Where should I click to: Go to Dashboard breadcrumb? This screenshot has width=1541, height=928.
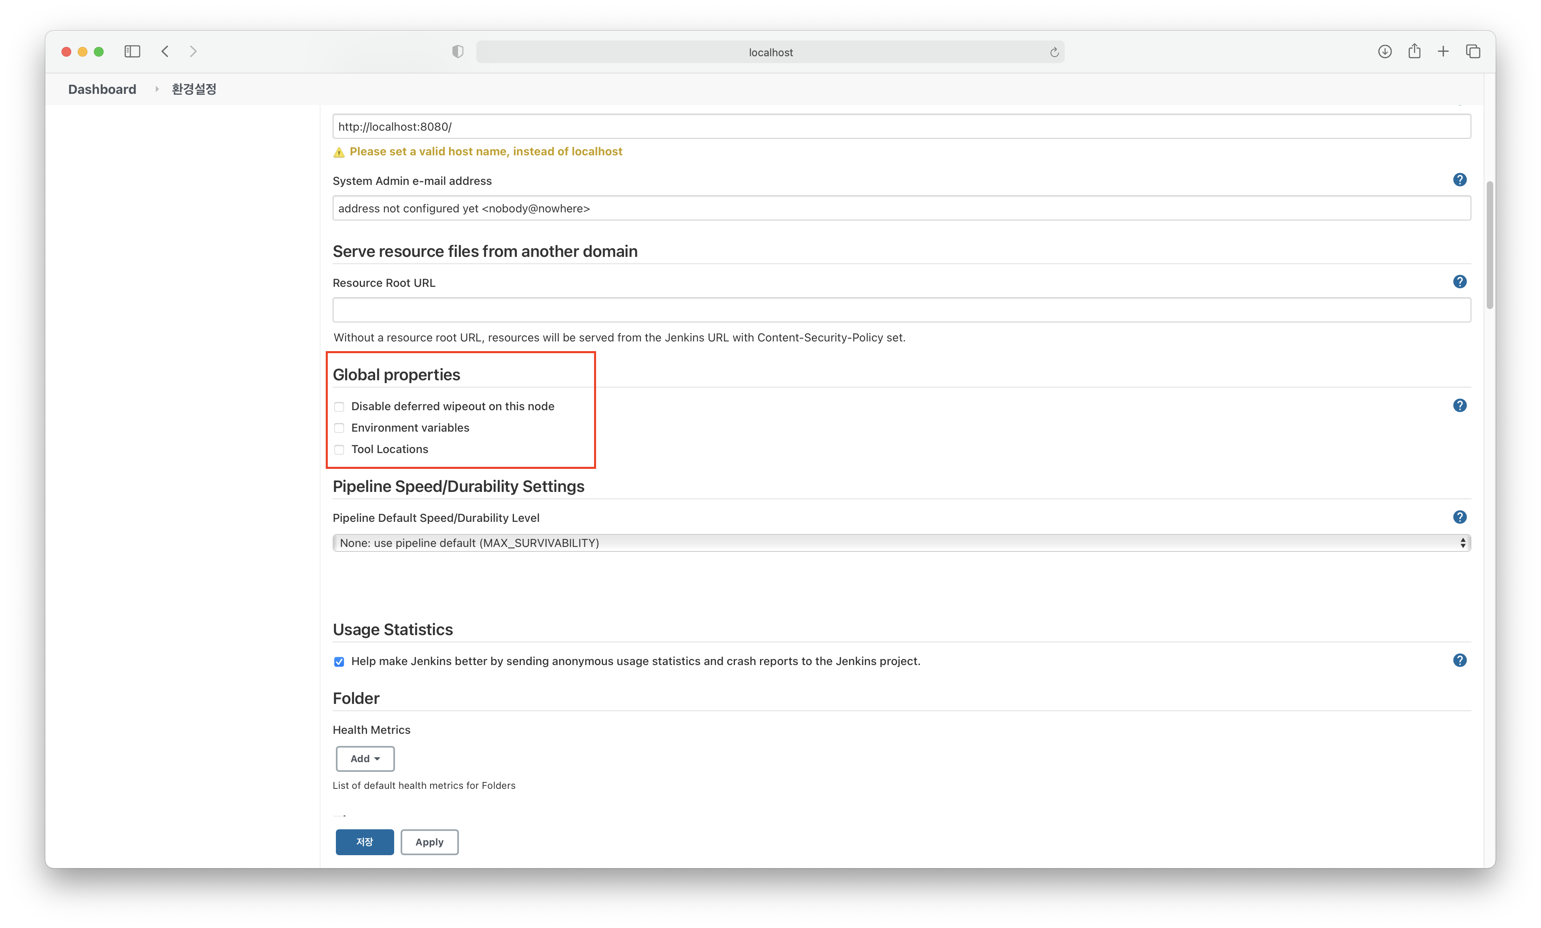pos(102,89)
